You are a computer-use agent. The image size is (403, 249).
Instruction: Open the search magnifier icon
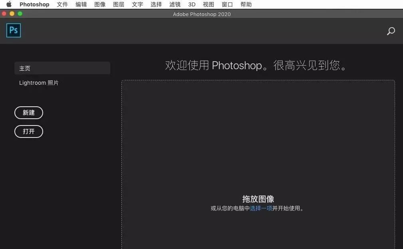click(x=391, y=31)
